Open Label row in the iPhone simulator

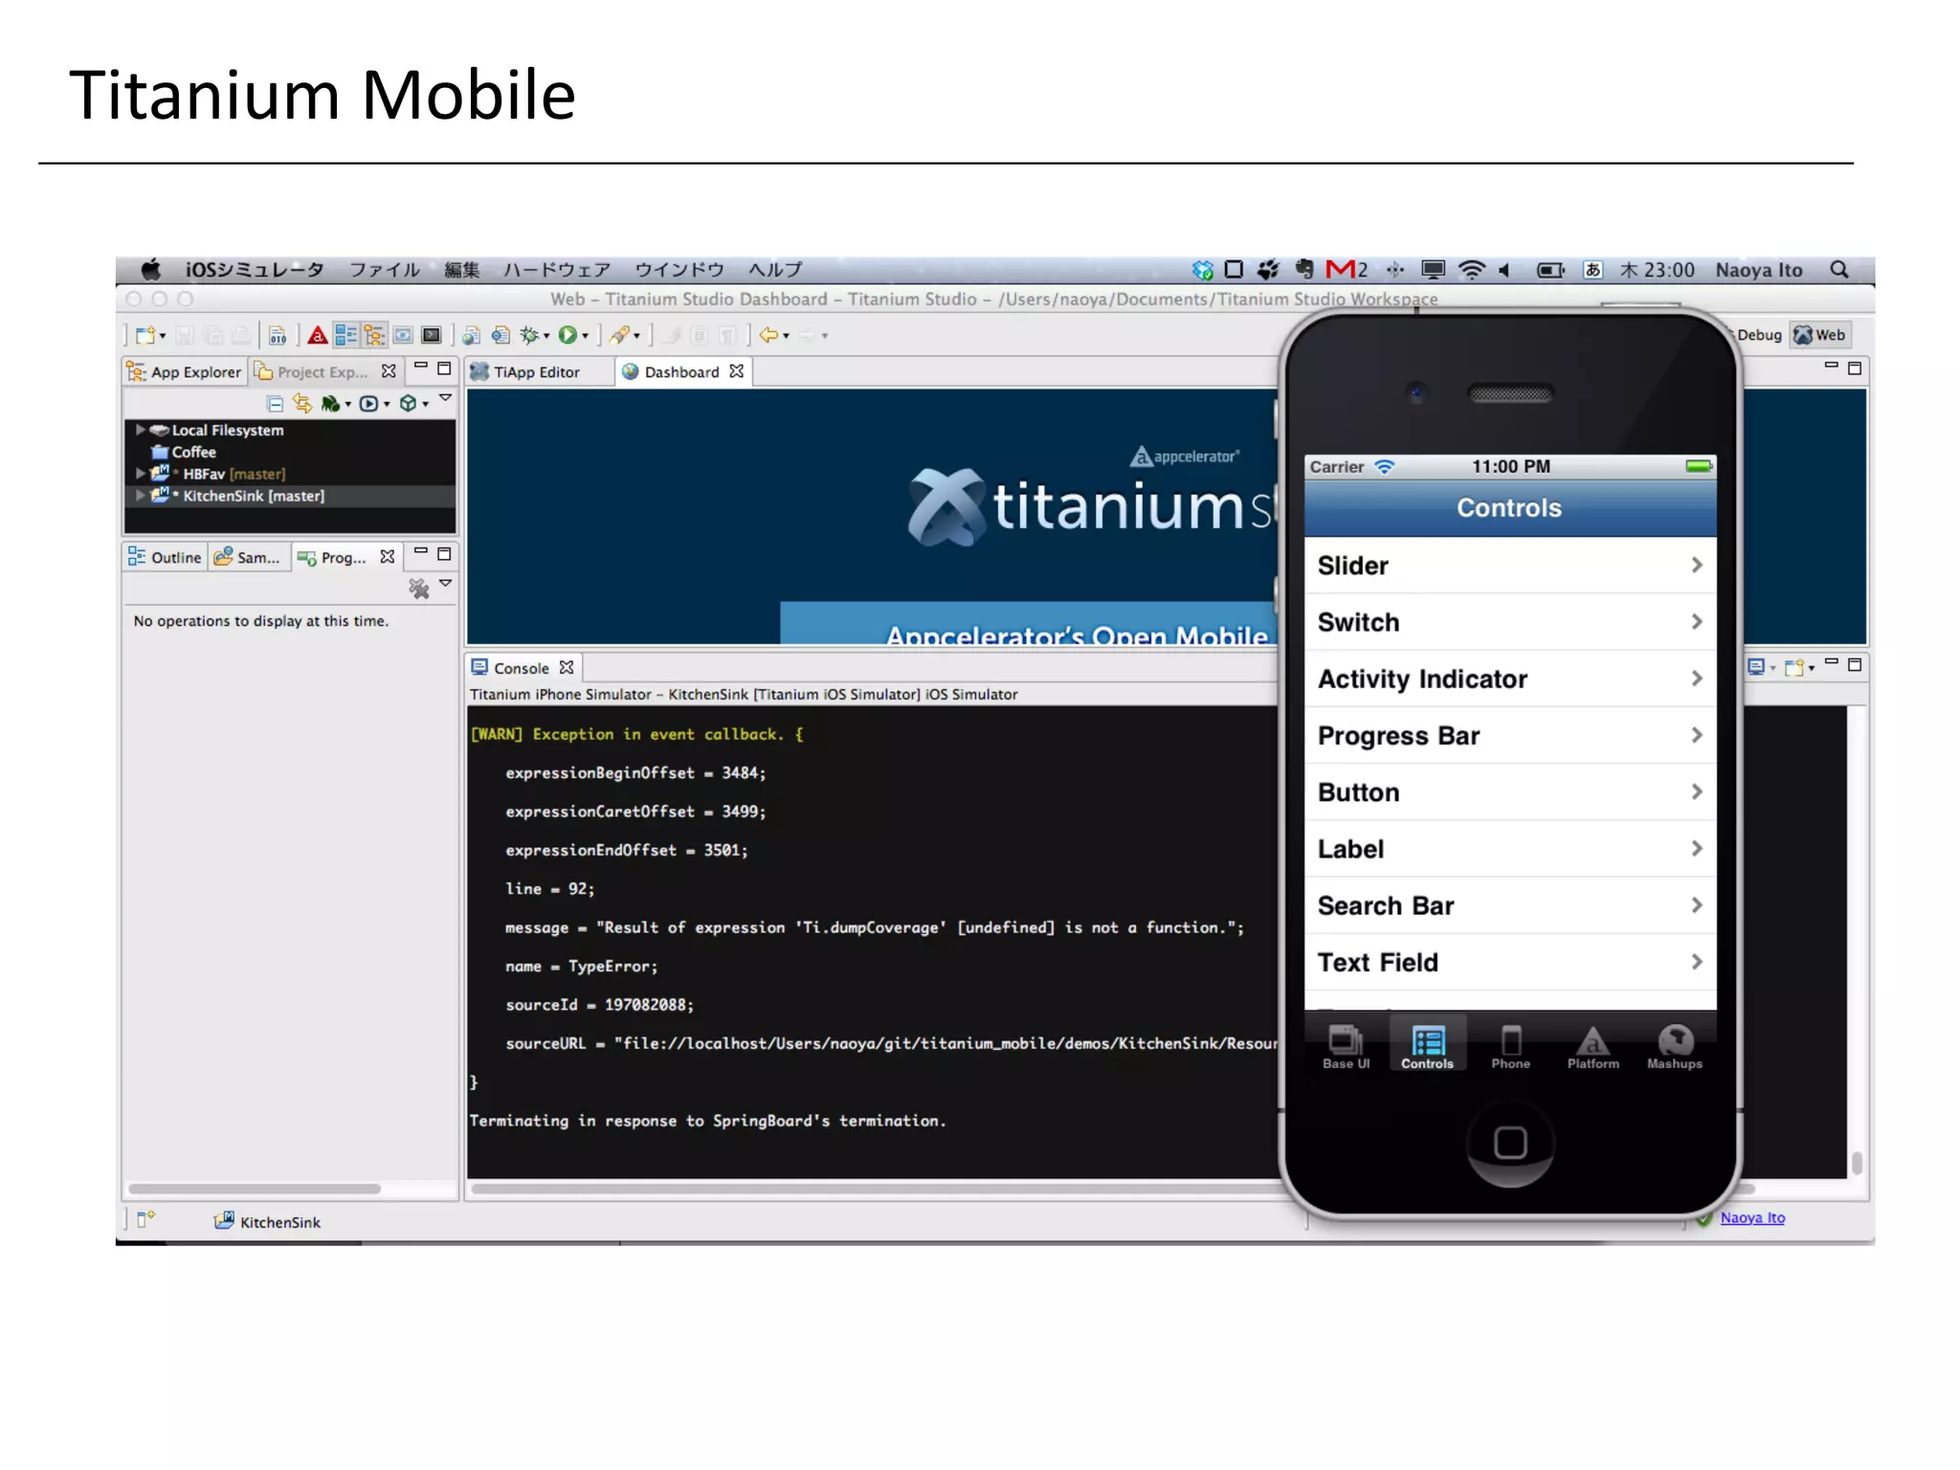[x=1510, y=848]
